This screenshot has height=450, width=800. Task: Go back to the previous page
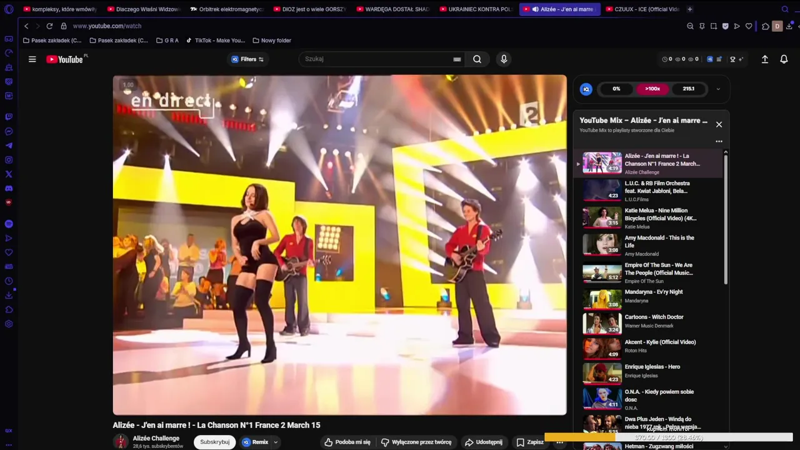26,26
